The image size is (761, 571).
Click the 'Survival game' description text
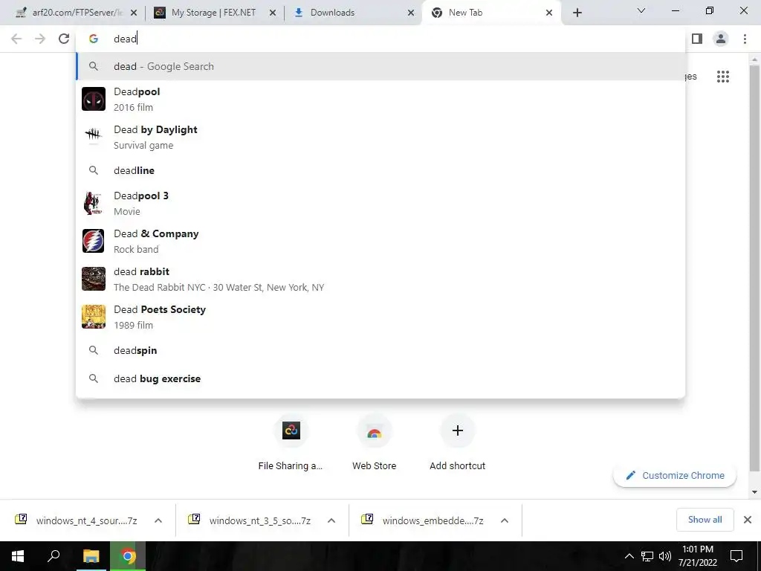pos(143,145)
